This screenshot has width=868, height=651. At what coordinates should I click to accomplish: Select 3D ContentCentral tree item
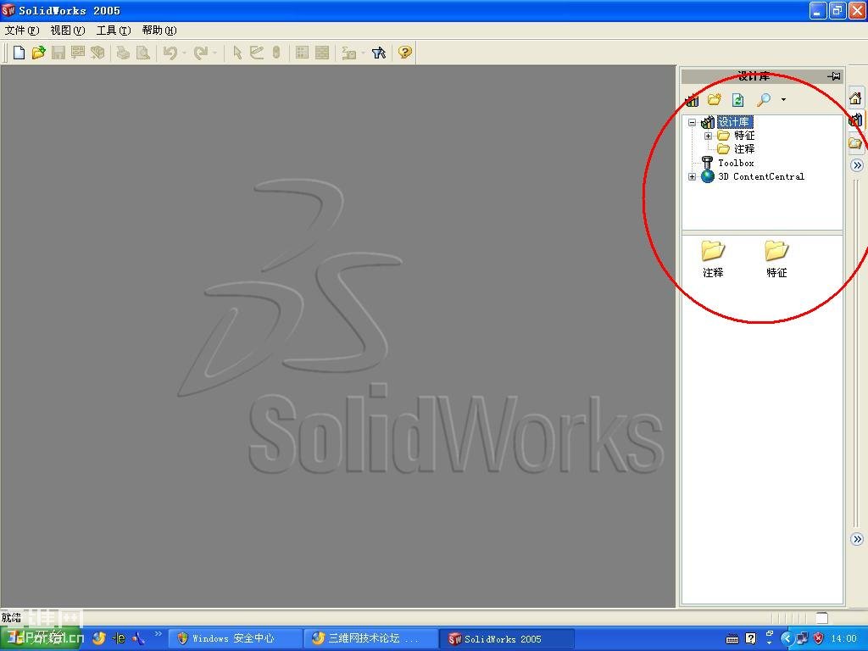coord(761,176)
